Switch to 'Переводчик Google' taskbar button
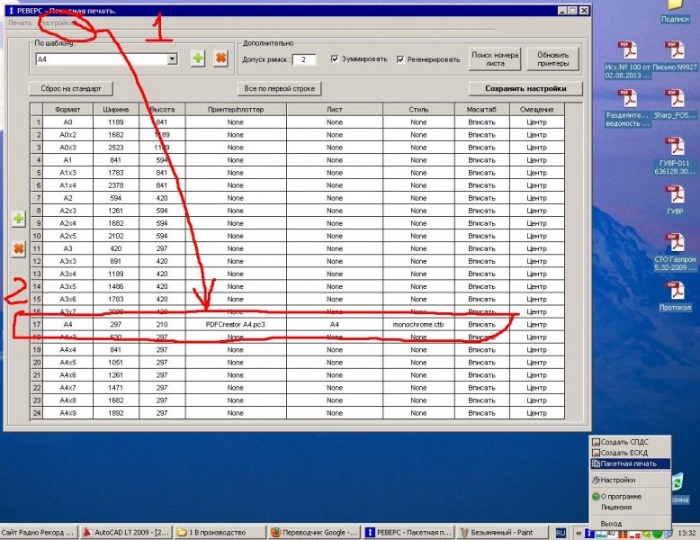The image size is (700, 540). pos(314,533)
